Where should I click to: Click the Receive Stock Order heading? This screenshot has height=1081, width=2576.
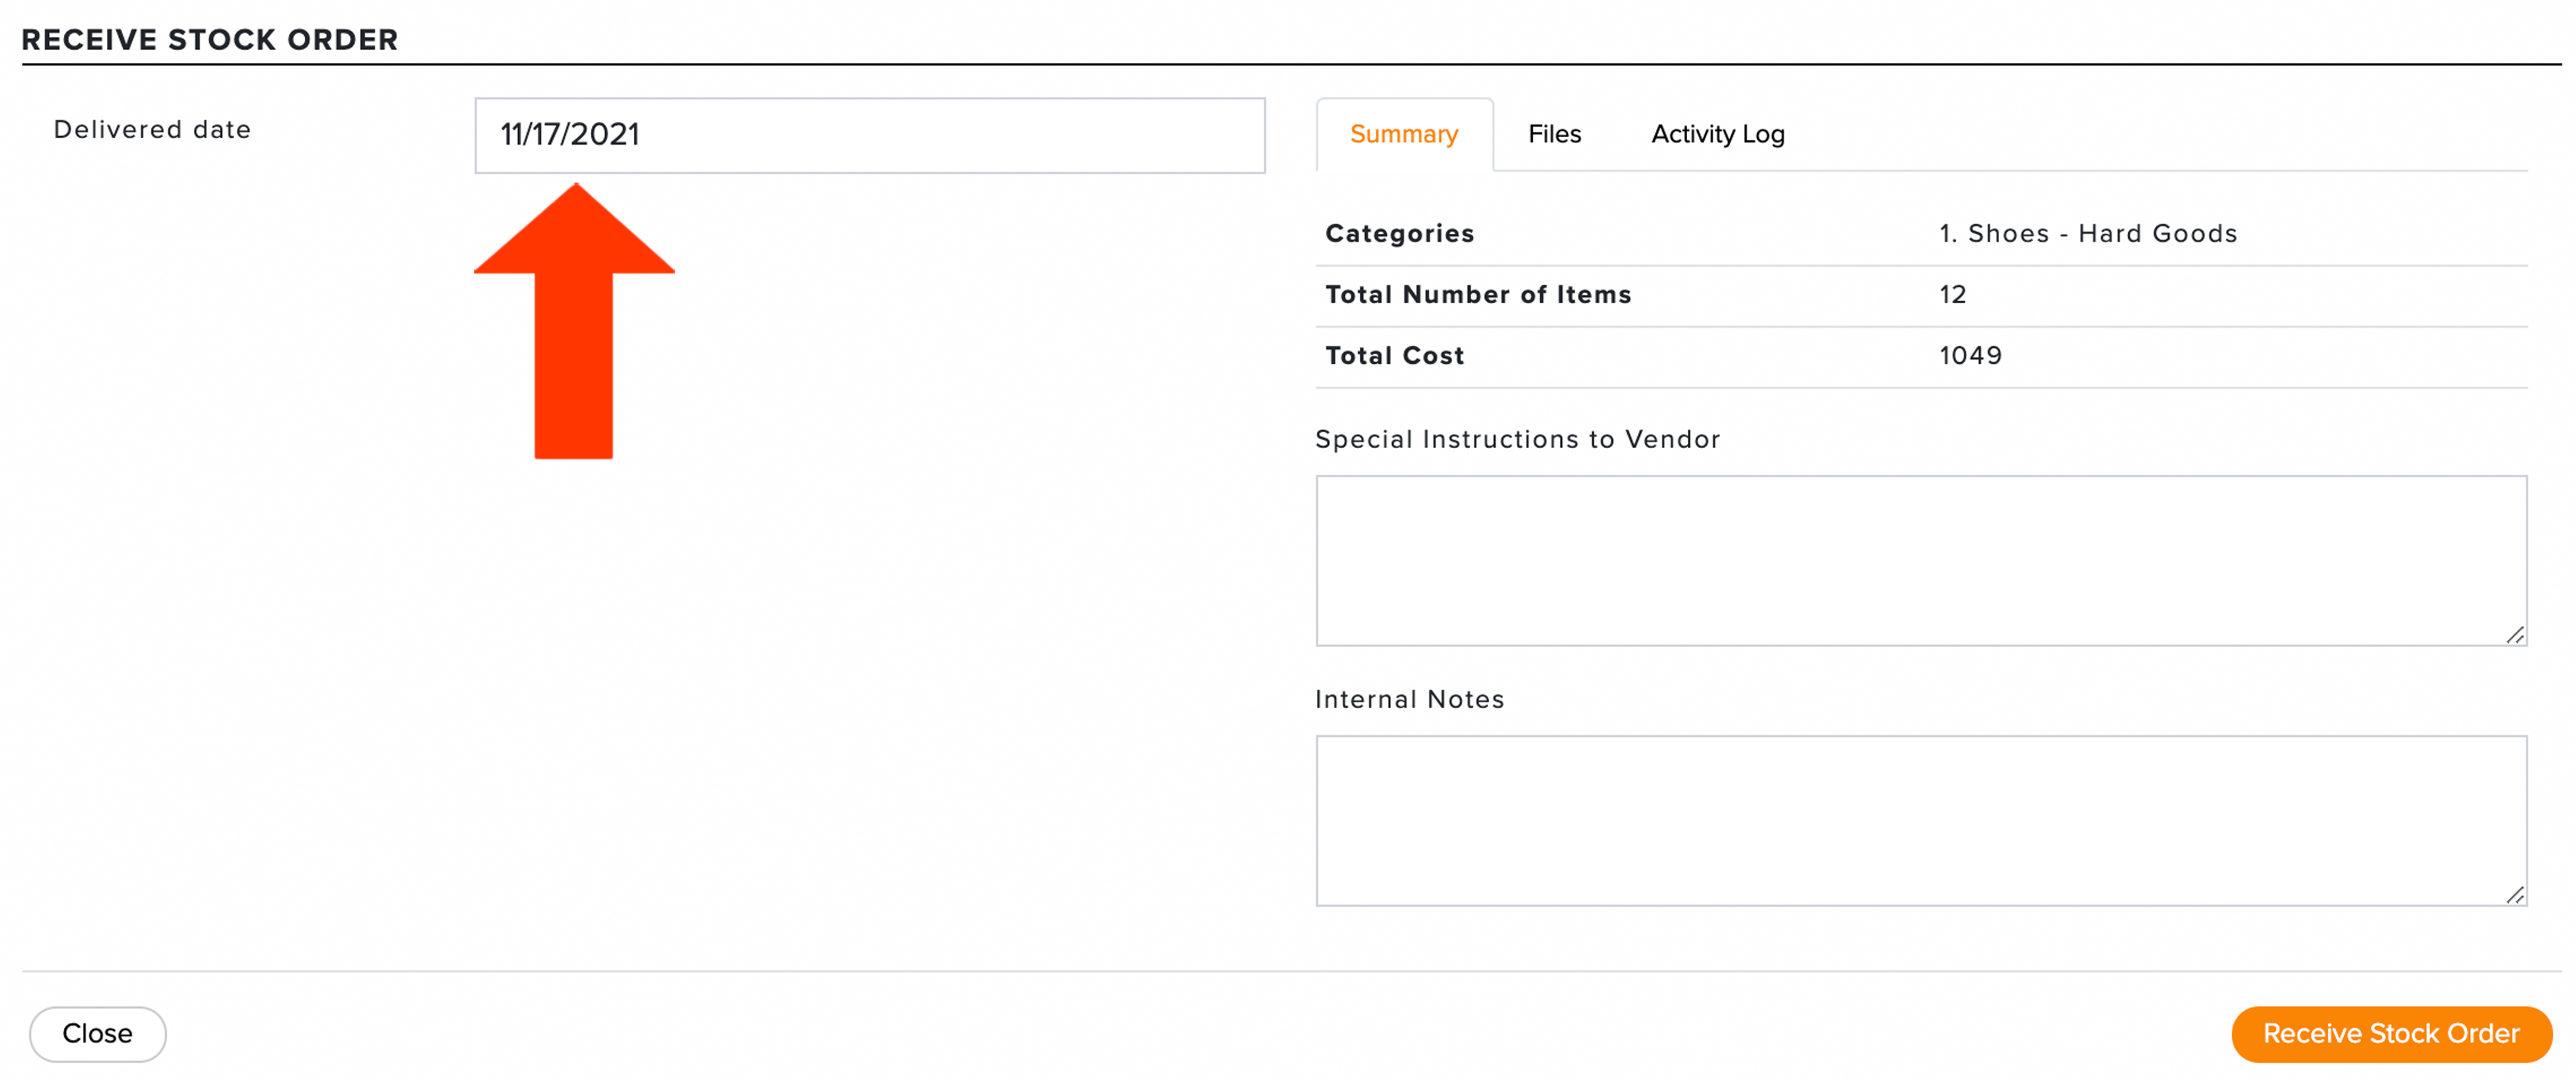(209, 39)
